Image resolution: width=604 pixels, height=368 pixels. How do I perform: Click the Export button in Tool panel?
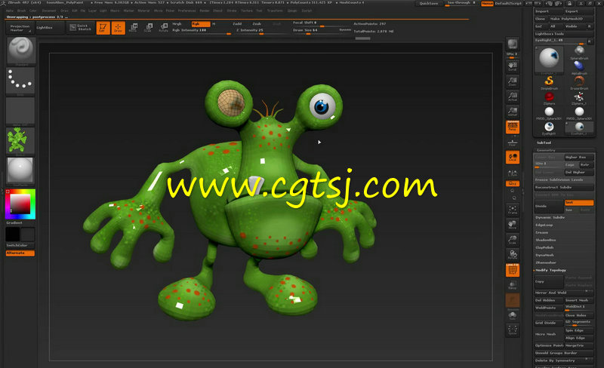pyautogui.click(x=578, y=11)
